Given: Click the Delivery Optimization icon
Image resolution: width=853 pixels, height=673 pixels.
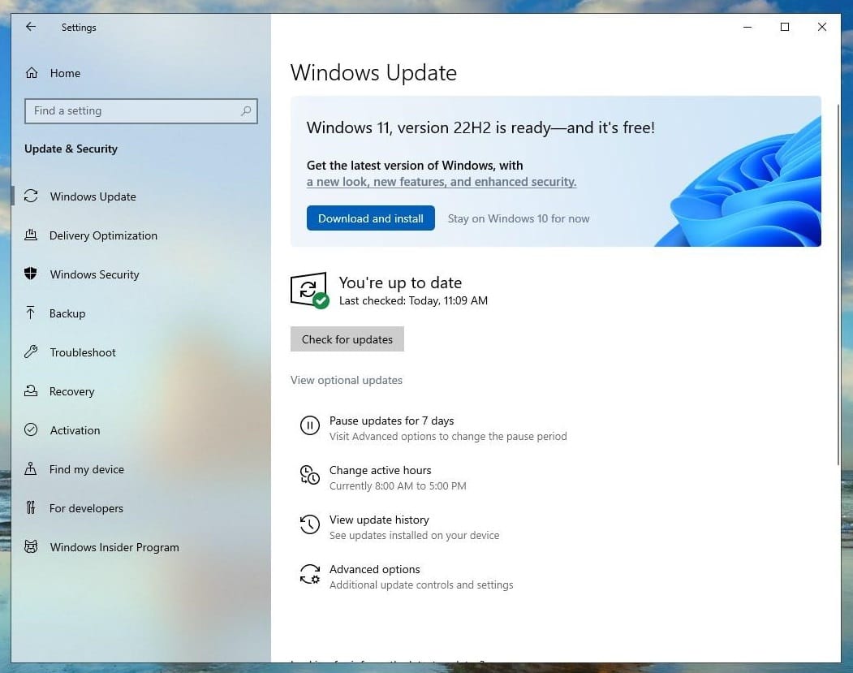Looking at the screenshot, I should point(31,235).
